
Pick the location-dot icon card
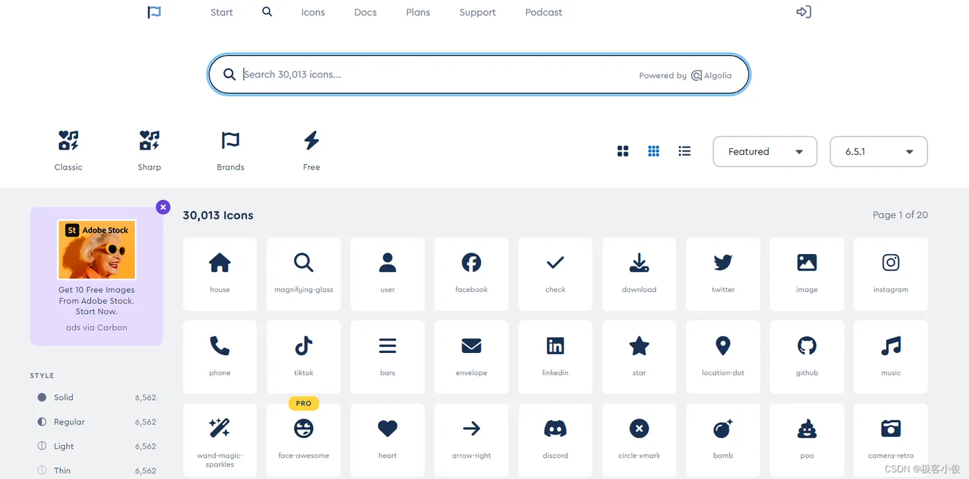click(x=723, y=357)
